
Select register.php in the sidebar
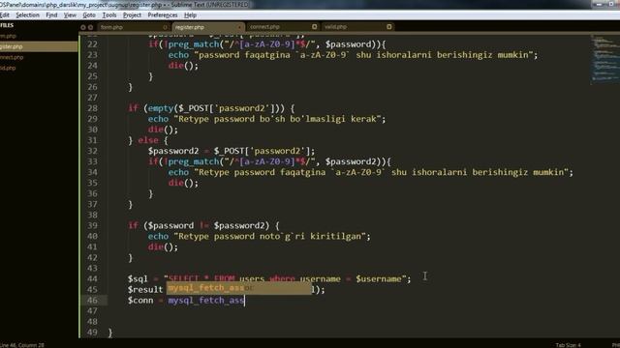tap(39, 46)
